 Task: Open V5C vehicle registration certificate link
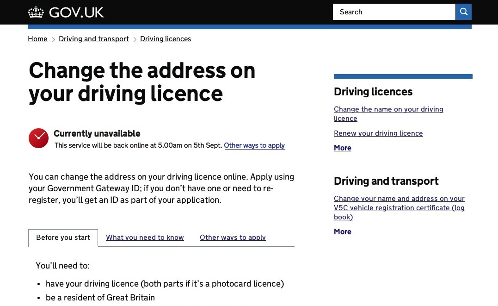399,208
